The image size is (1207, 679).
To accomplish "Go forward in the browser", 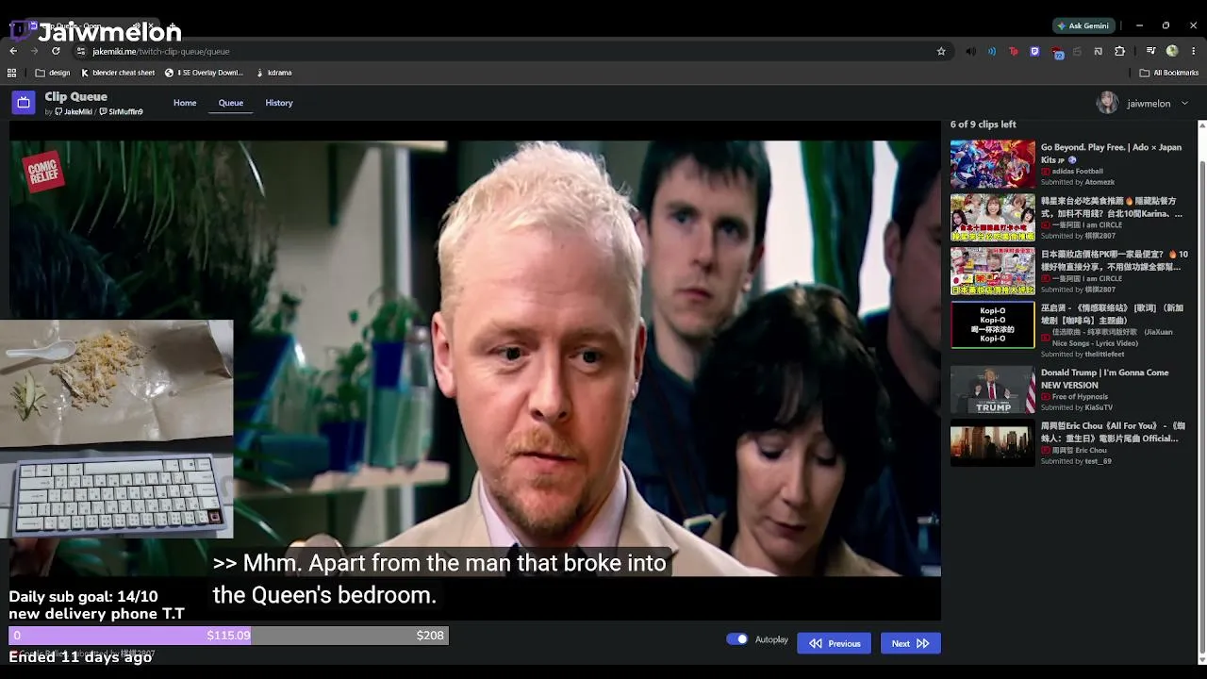I will pos(35,51).
